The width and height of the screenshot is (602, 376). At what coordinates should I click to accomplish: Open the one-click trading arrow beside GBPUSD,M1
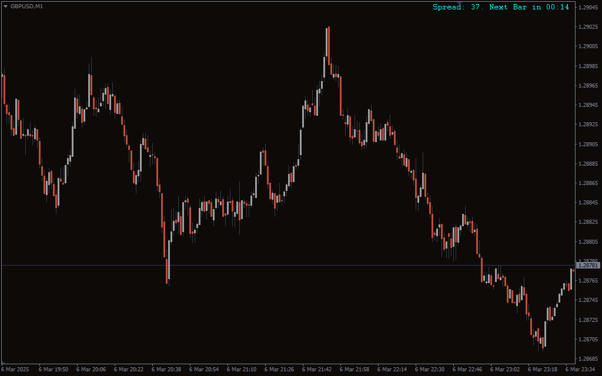tap(5, 6)
